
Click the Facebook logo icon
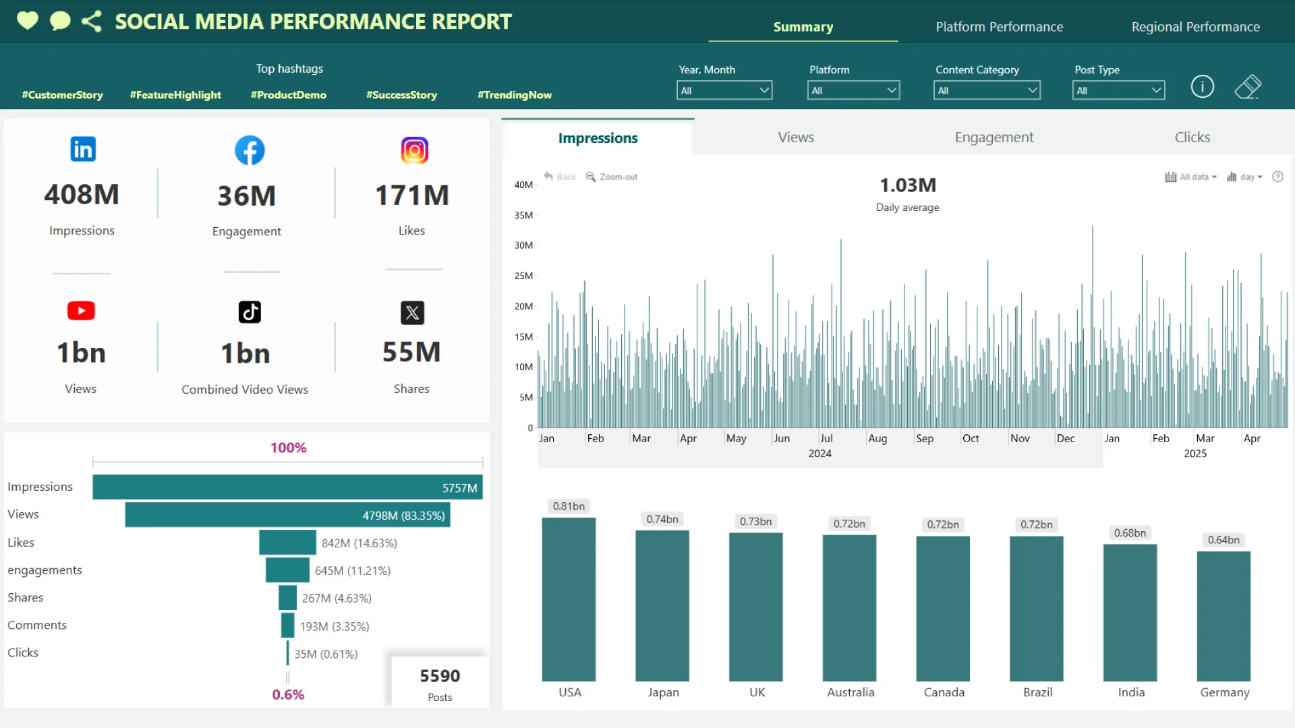250,150
